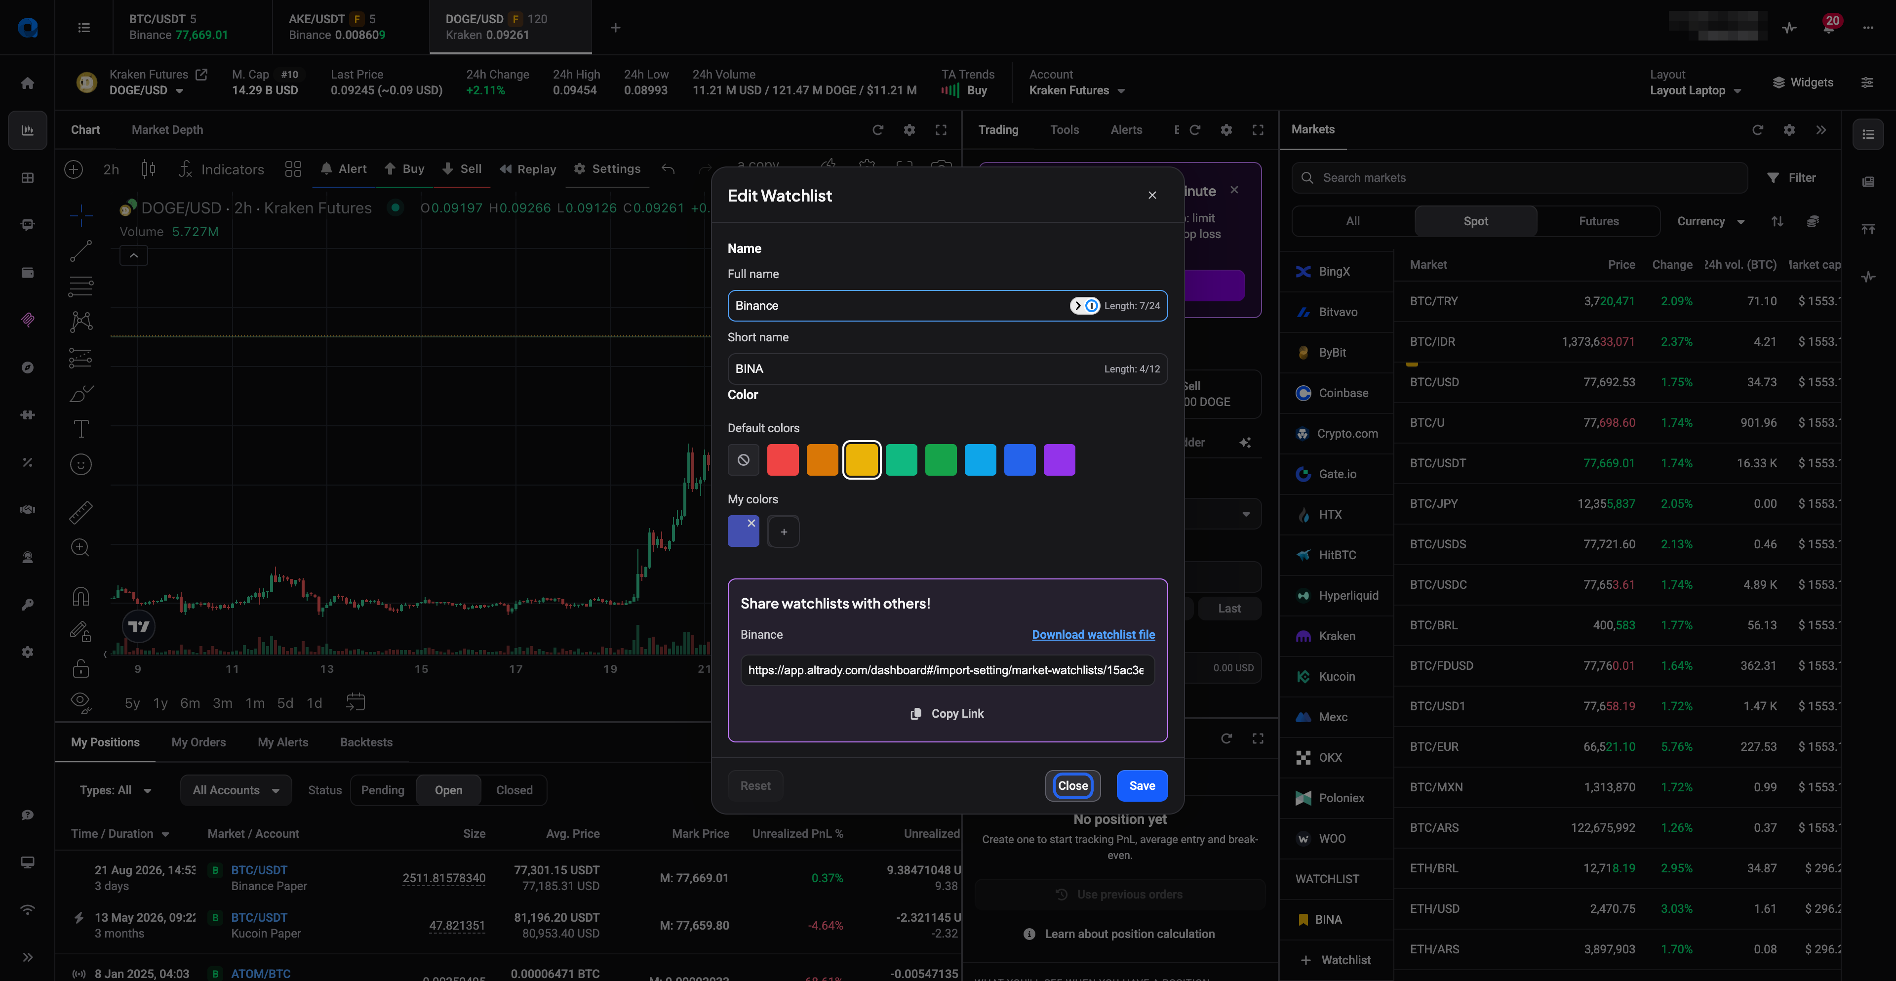1896x981 pixels.
Task: Select the trend line drawing tool
Action: click(81, 250)
